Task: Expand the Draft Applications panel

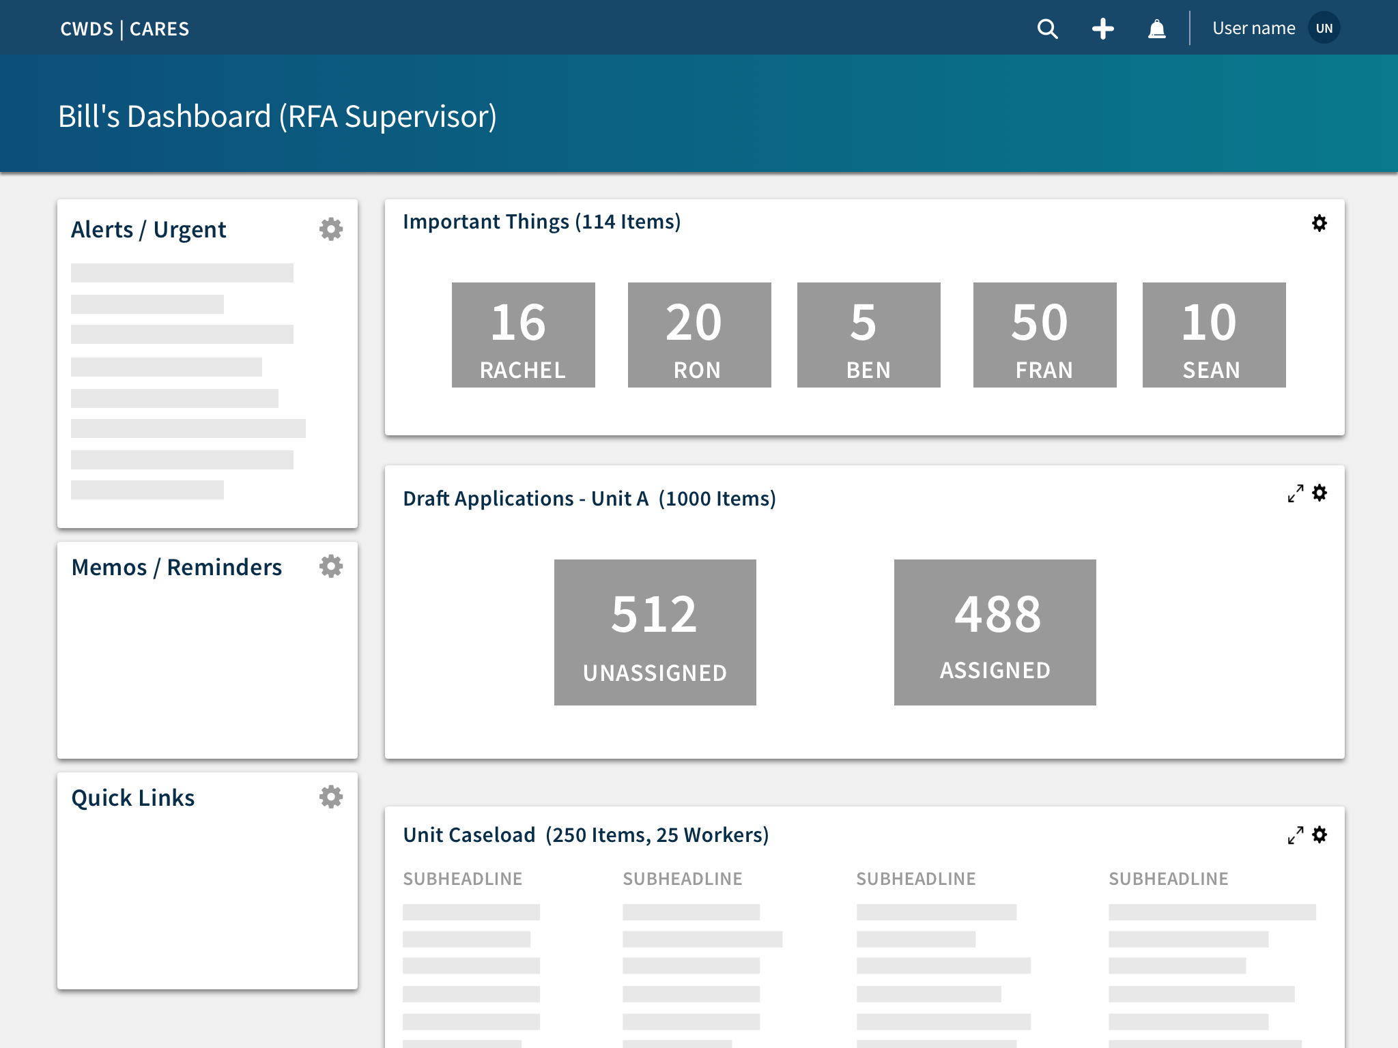Action: [x=1295, y=493]
